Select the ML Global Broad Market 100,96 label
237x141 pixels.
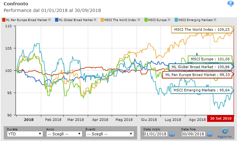(200, 67)
